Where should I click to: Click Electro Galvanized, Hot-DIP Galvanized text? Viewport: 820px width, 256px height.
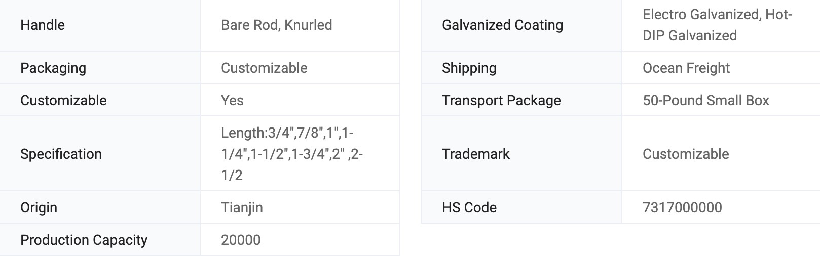pos(717,25)
